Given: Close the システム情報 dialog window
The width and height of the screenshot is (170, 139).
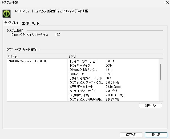Looking at the screenshot, I should (x=167, y=2).
